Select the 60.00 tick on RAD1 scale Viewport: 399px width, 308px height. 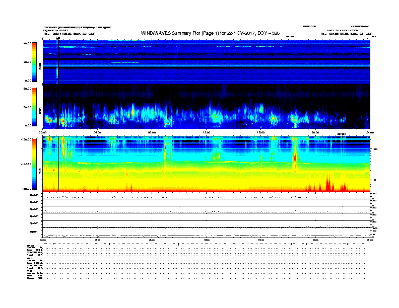[27, 89]
